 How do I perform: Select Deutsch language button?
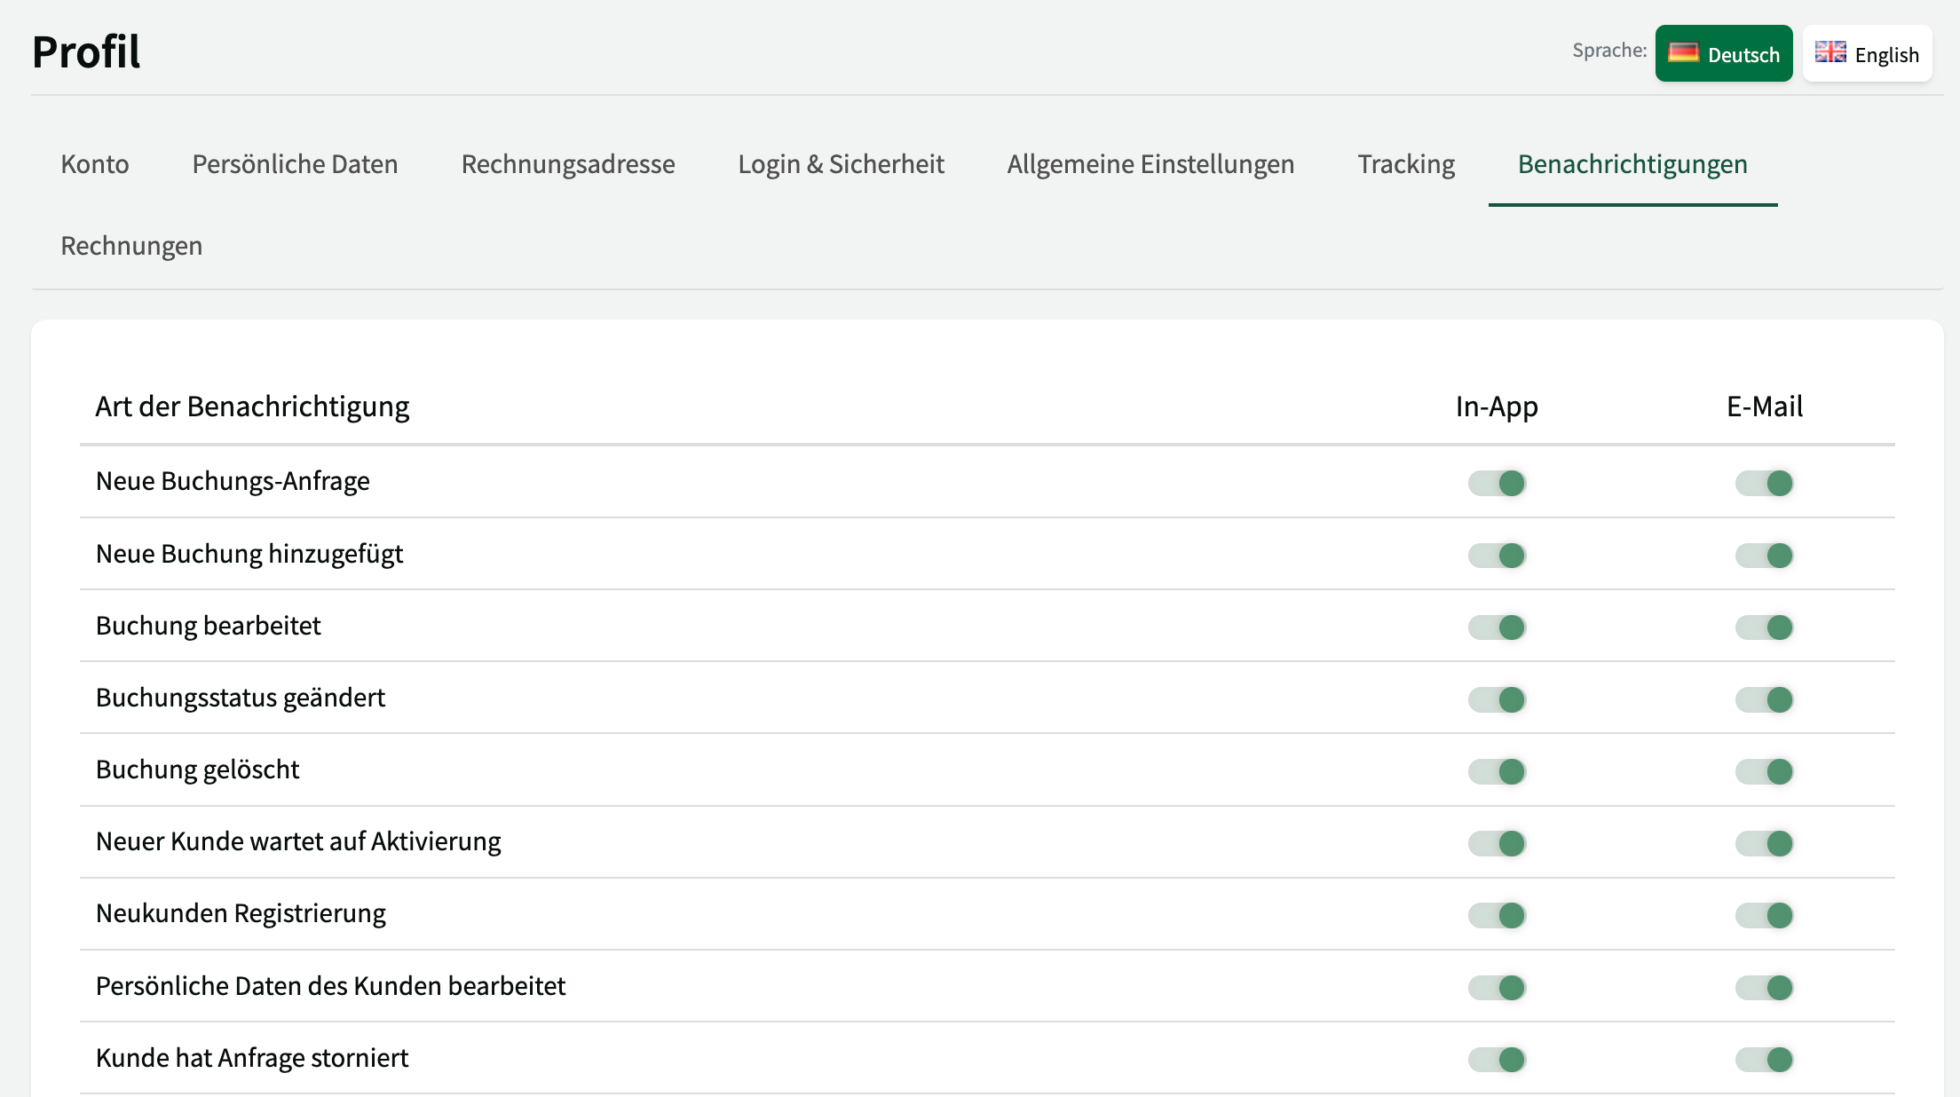pos(1724,54)
